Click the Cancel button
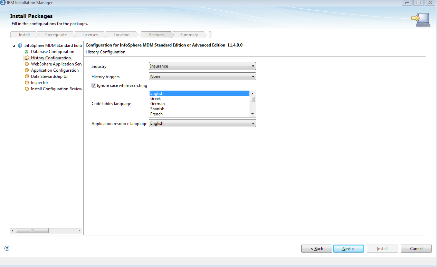The width and height of the screenshot is (437, 267). click(x=416, y=249)
